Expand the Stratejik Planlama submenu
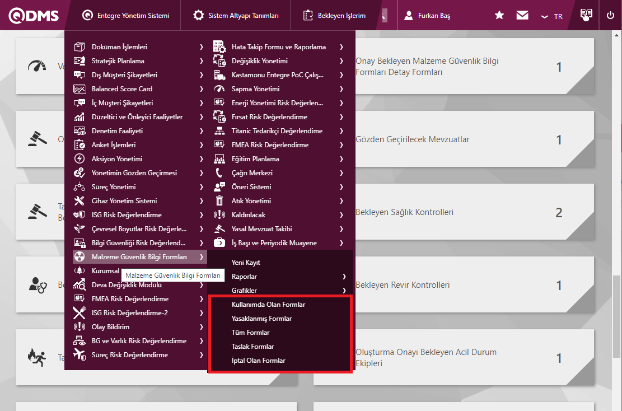This screenshot has height=411, width=622. tap(201, 61)
